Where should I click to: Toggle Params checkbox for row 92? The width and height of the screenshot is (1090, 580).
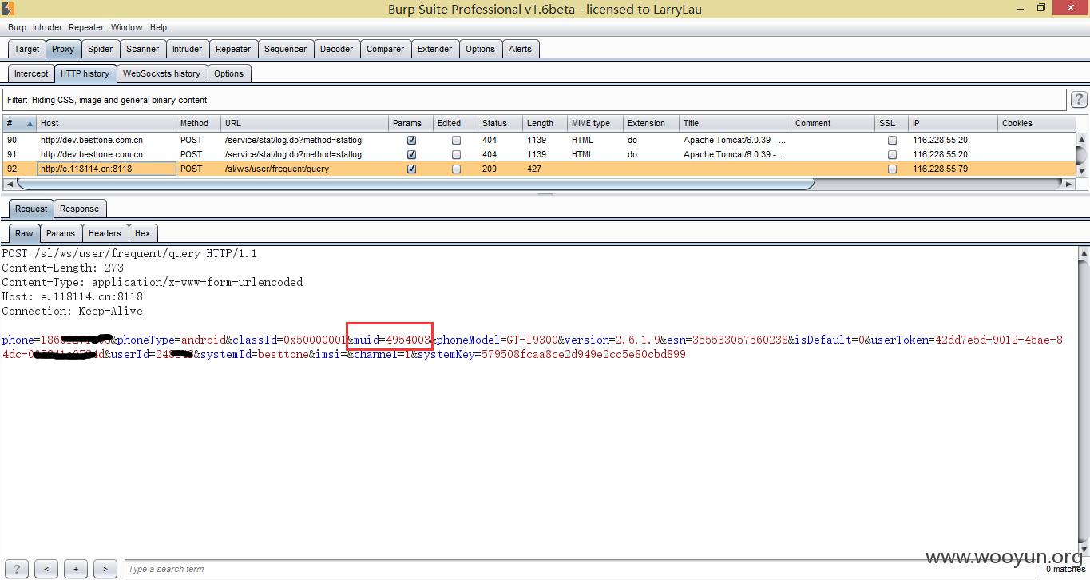[x=411, y=169]
